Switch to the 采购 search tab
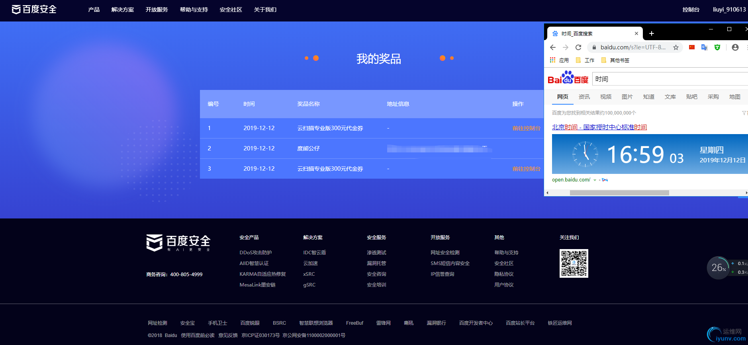 tap(713, 97)
